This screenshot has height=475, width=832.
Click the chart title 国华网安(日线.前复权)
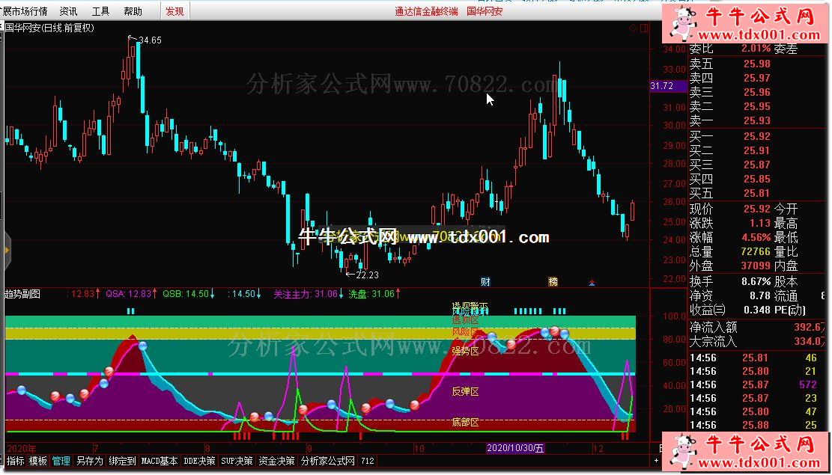[49, 28]
